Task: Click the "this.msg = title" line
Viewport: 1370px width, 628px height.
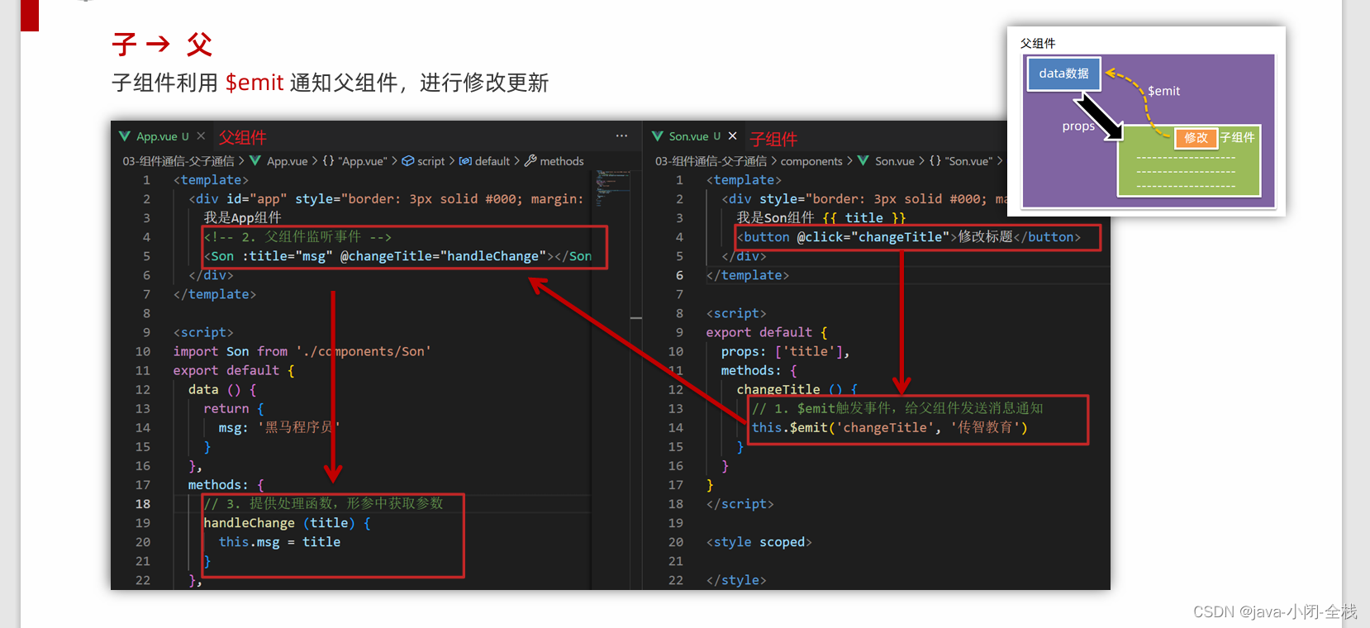Action: [279, 542]
